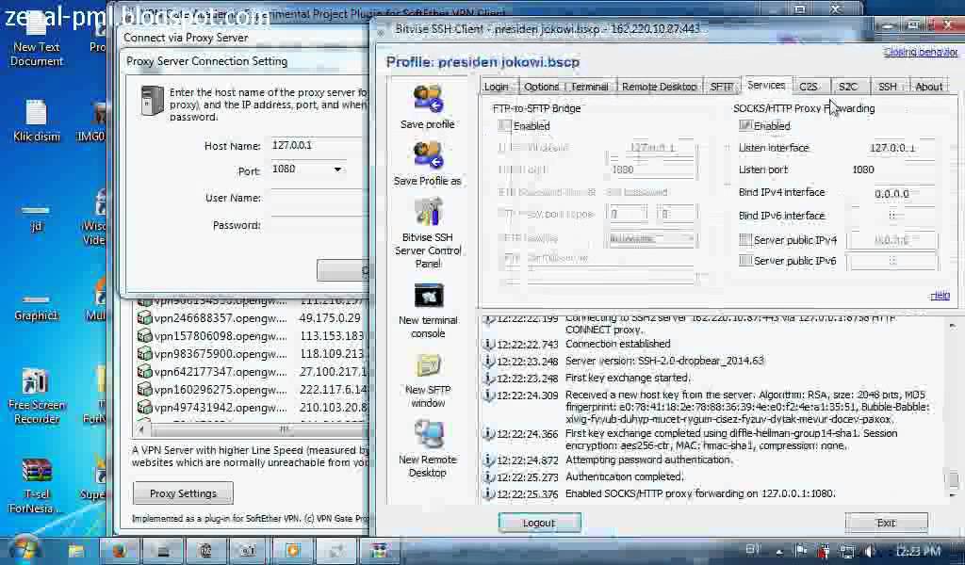Click the server icon of vpn246688357 row
965x565 pixels.
144,318
